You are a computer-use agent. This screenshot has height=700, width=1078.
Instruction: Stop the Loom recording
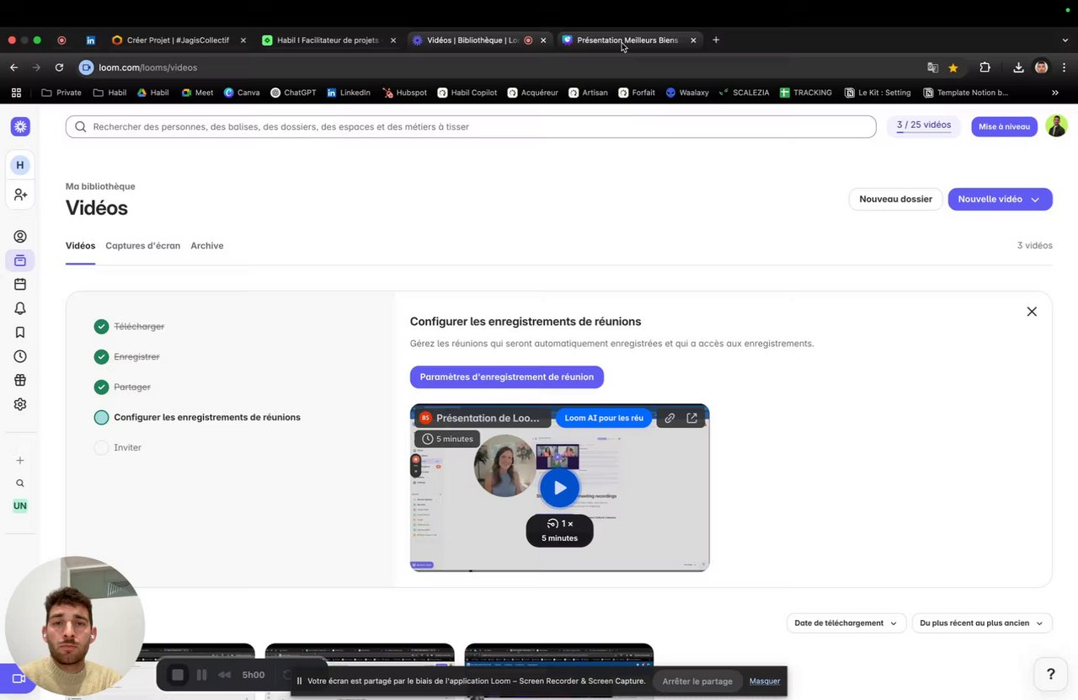[x=178, y=675]
